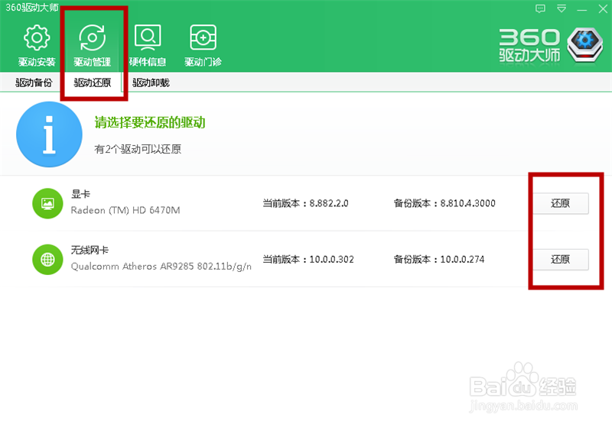Viewport: 612px width, 427px height.
Task: Open the title bar dropdown menu icon
Action: (x=562, y=8)
